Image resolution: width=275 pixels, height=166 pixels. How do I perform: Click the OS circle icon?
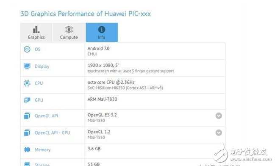coord(27,49)
